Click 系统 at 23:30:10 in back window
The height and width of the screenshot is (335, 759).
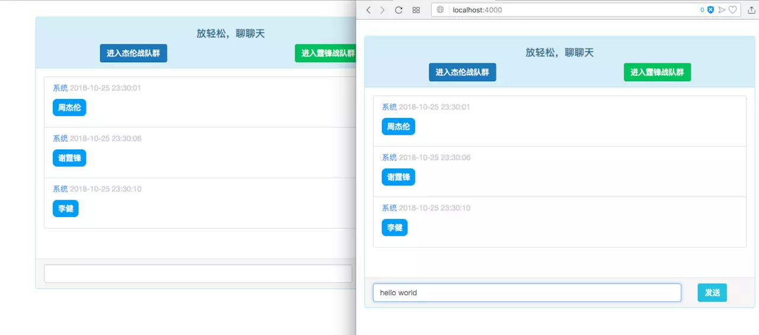60,189
